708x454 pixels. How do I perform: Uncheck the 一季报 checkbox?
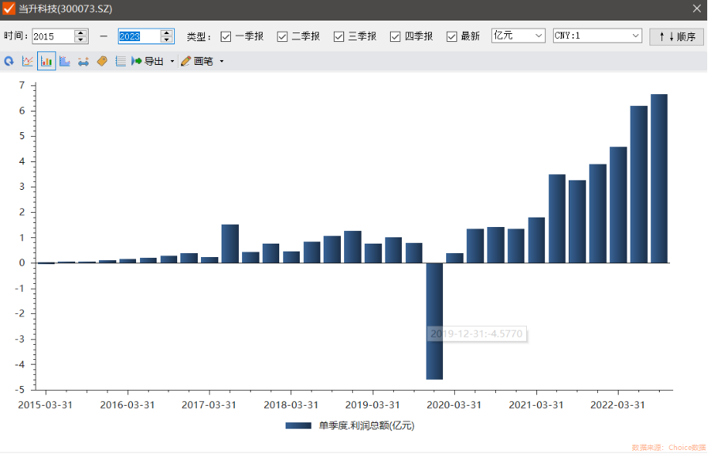coord(226,36)
